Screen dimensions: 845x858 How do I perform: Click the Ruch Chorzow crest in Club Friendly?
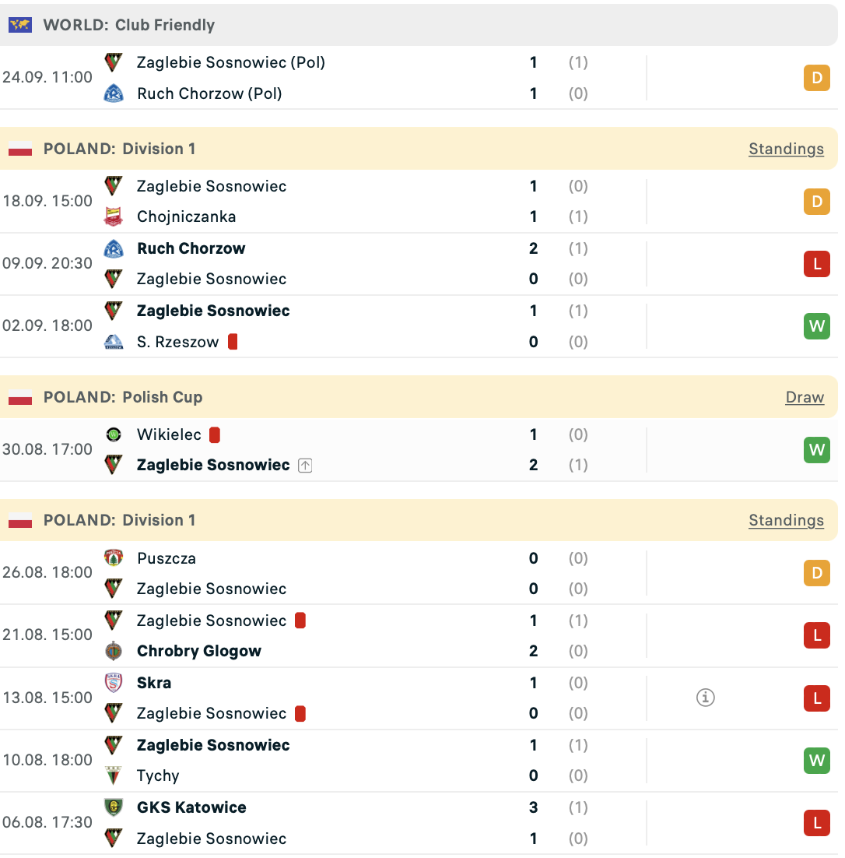(x=114, y=93)
